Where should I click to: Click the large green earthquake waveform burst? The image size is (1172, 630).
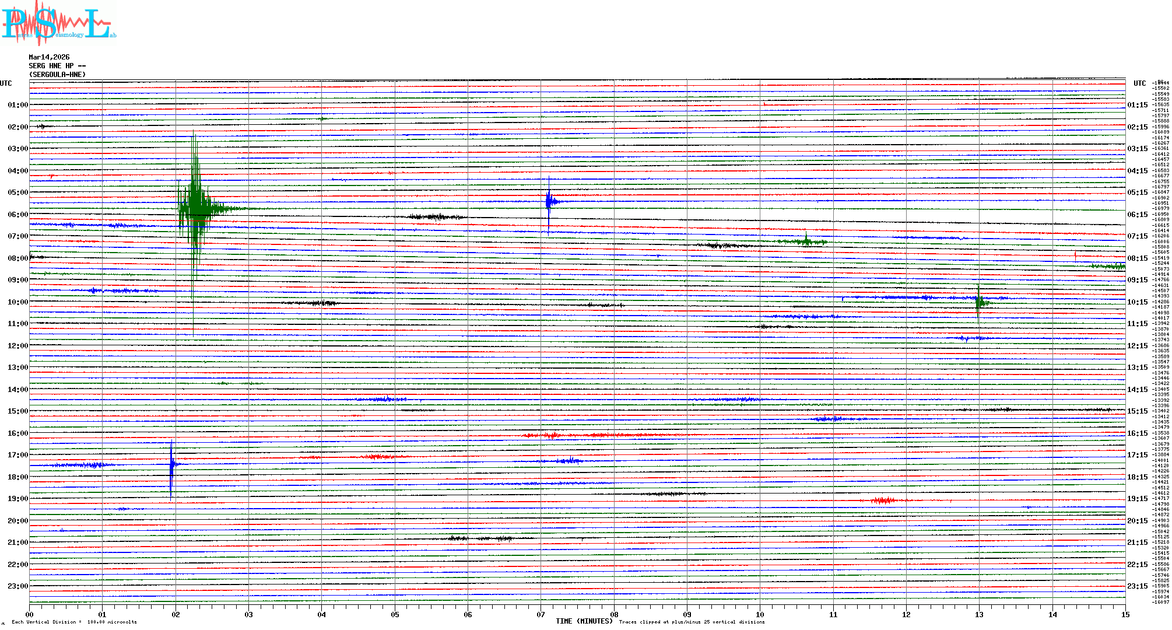pyautogui.click(x=196, y=208)
